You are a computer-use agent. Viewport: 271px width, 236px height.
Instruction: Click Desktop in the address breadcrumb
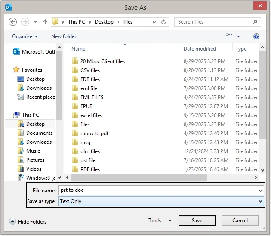coord(104,22)
